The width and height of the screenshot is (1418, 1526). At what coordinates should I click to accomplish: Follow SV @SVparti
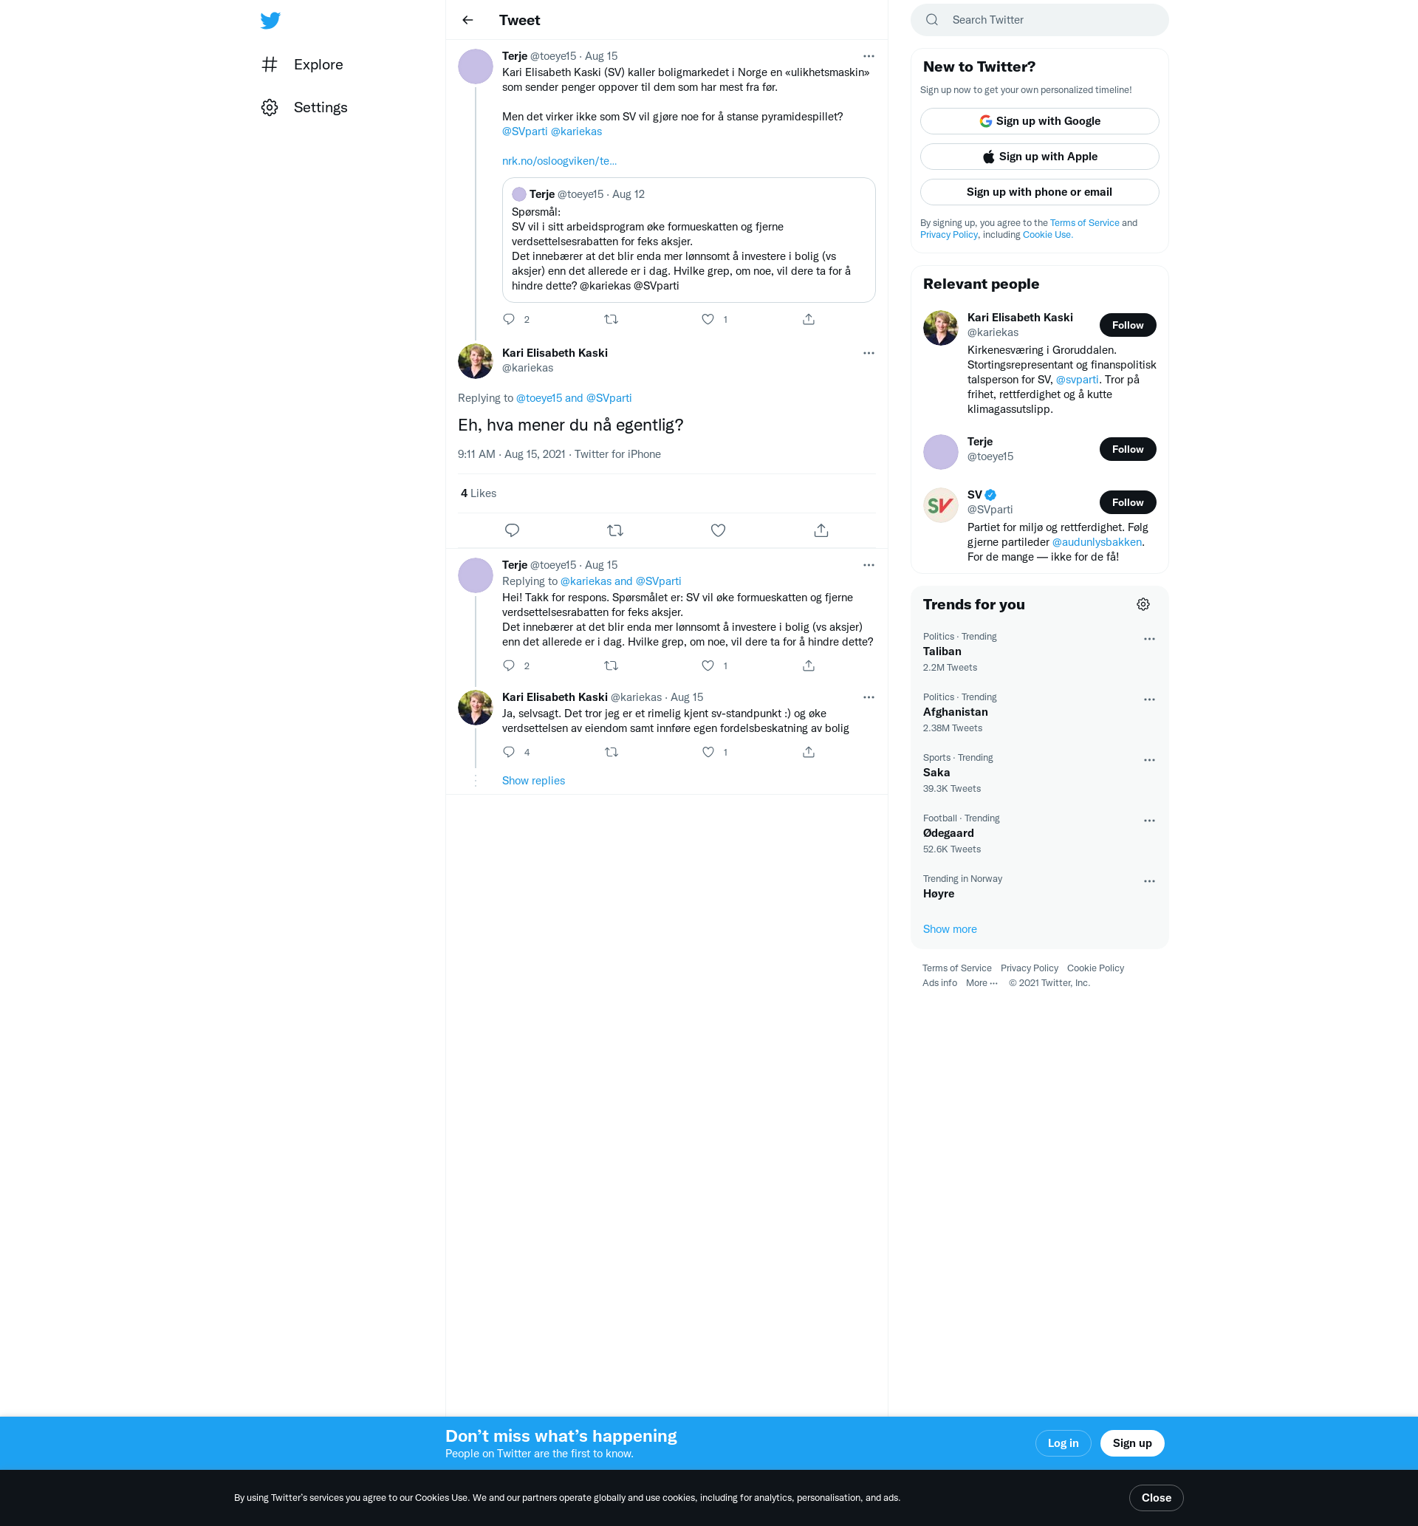[1127, 502]
